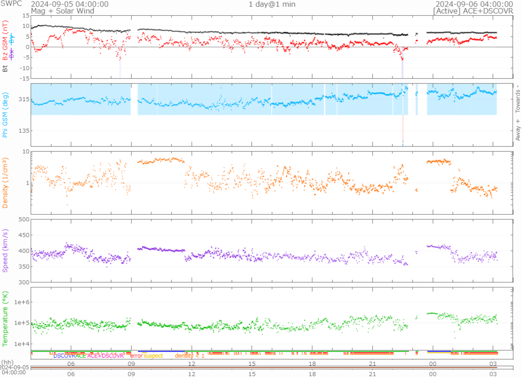Click the magenta ACE+DSCOVR legend entry
Viewport: 522px width, 377px height.
tap(106, 356)
